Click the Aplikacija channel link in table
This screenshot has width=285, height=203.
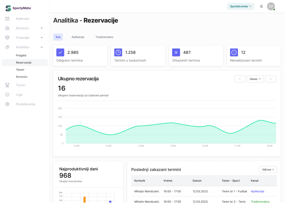[x=257, y=191]
